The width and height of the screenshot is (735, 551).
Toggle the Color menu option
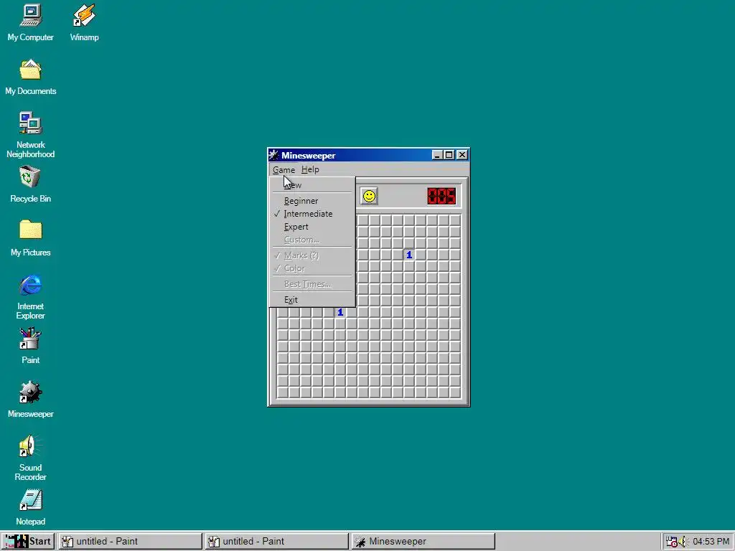coord(313,268)
